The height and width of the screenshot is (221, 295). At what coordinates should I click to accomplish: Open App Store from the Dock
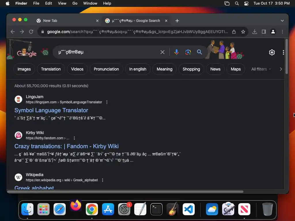pyautogui.click(x=108, y=209)
